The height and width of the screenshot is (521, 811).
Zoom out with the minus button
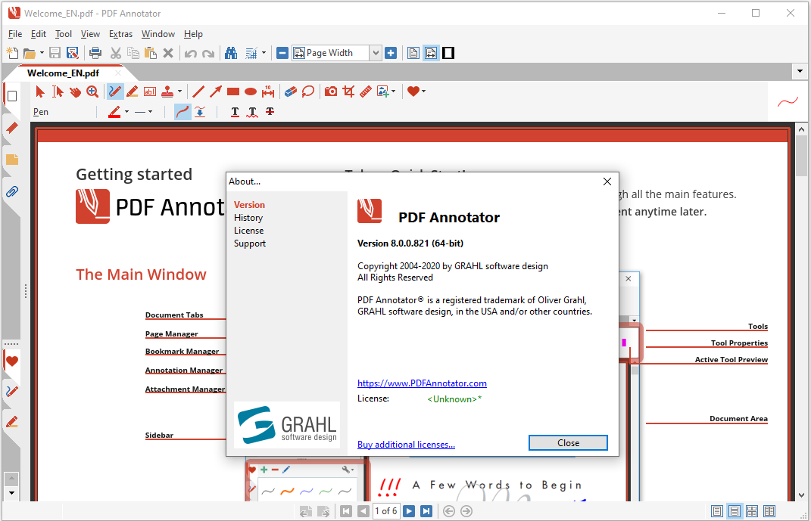282,53
